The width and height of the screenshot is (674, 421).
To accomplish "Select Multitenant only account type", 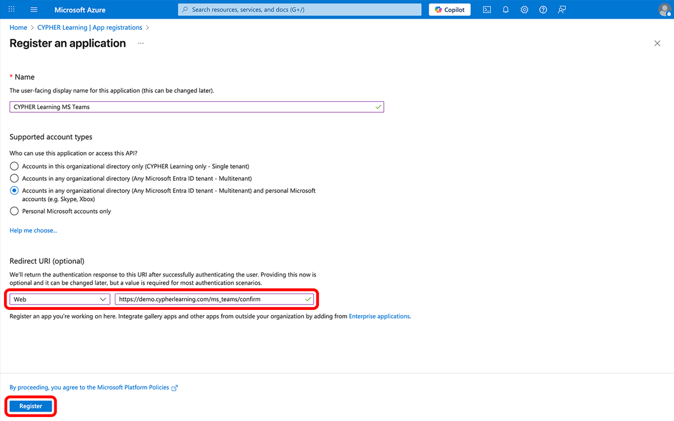I will [x=14, y=178].
